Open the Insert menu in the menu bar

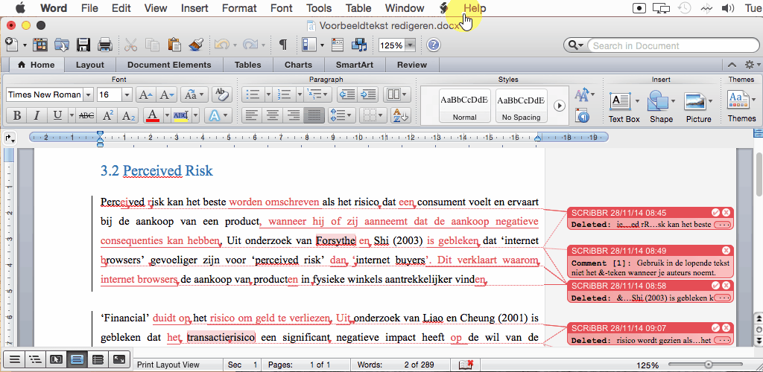194,8
